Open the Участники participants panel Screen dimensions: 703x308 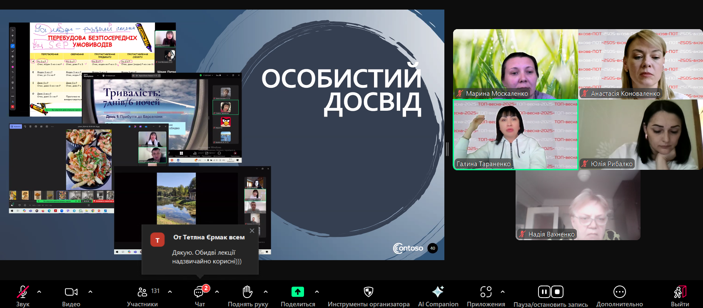(x=142, y=292)
